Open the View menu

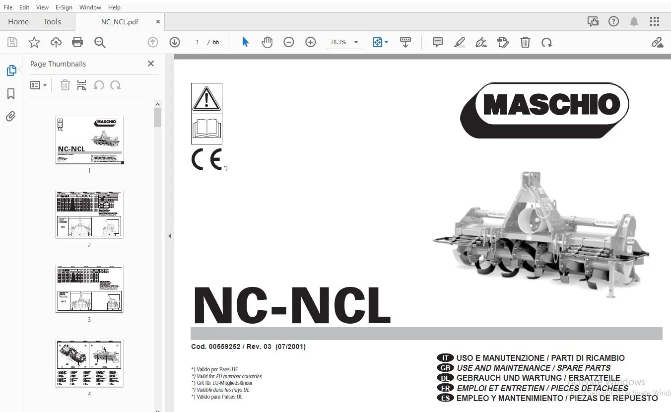[x=43, y=7]
